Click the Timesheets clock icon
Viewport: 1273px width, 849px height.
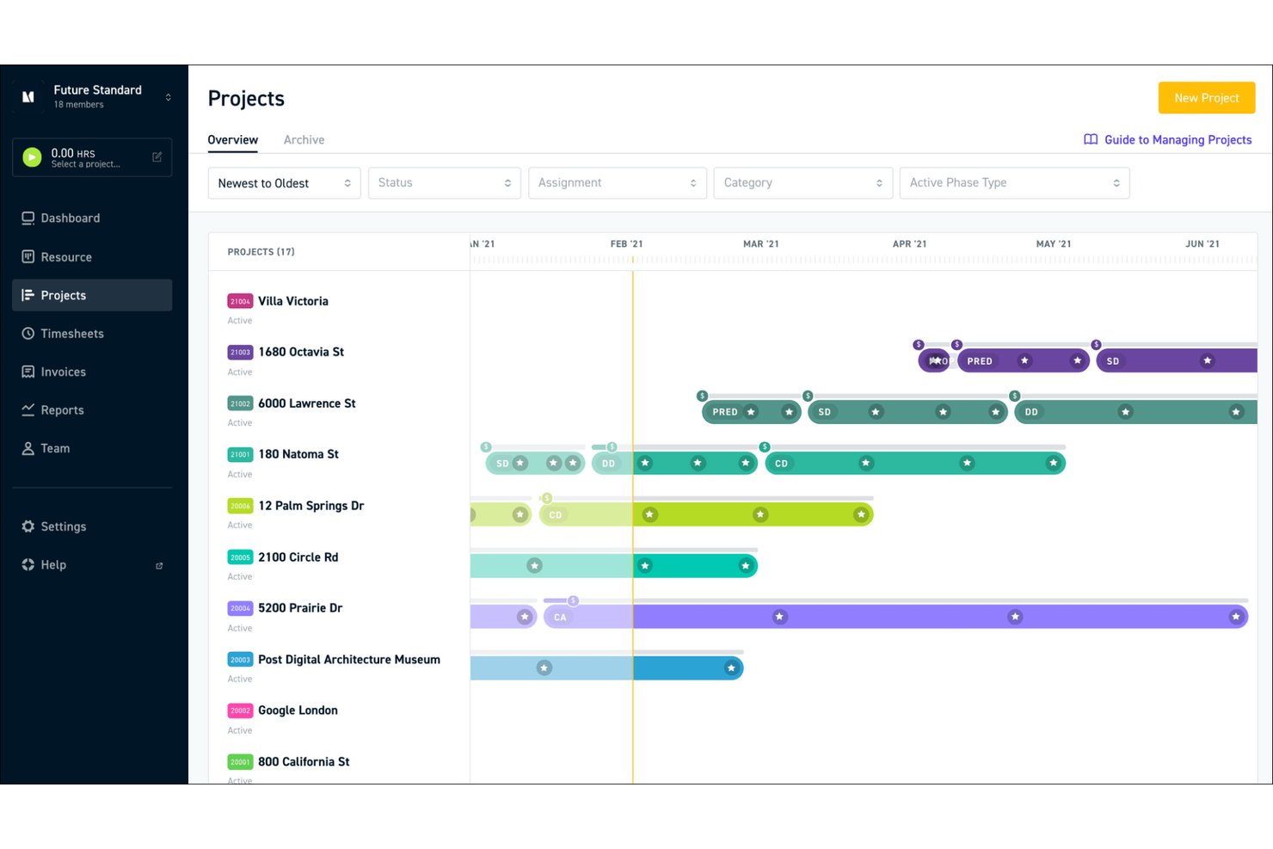click(x=28, y=333)
